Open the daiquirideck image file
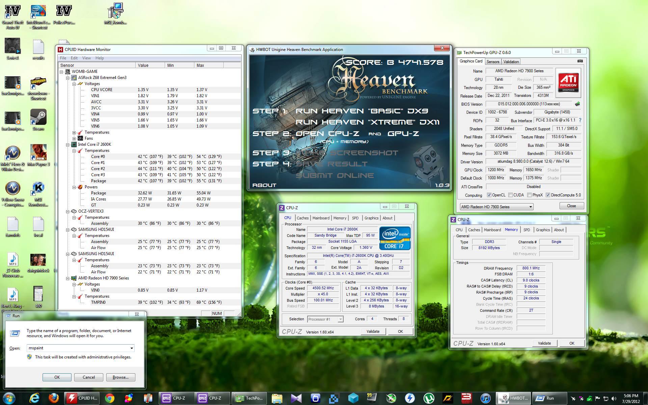648x405 pixels. click(x=38, y=263)
